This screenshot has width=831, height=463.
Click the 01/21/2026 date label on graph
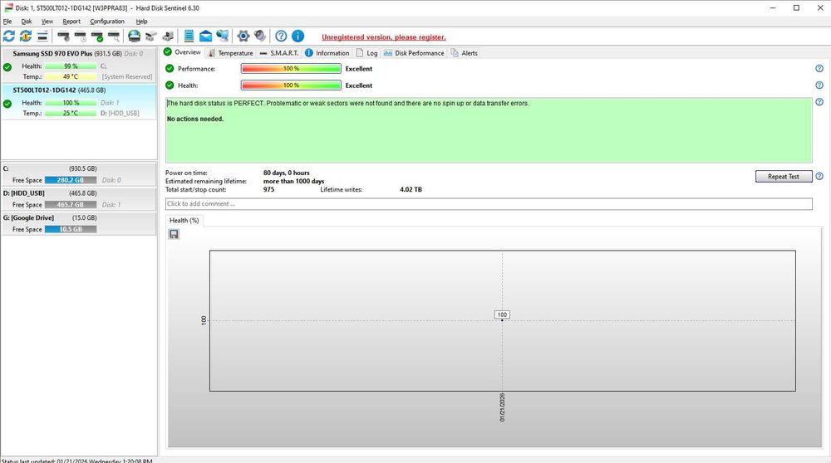coord(502,407)
